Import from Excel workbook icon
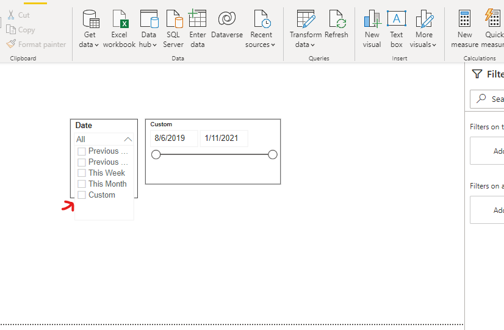 [120, 19]
